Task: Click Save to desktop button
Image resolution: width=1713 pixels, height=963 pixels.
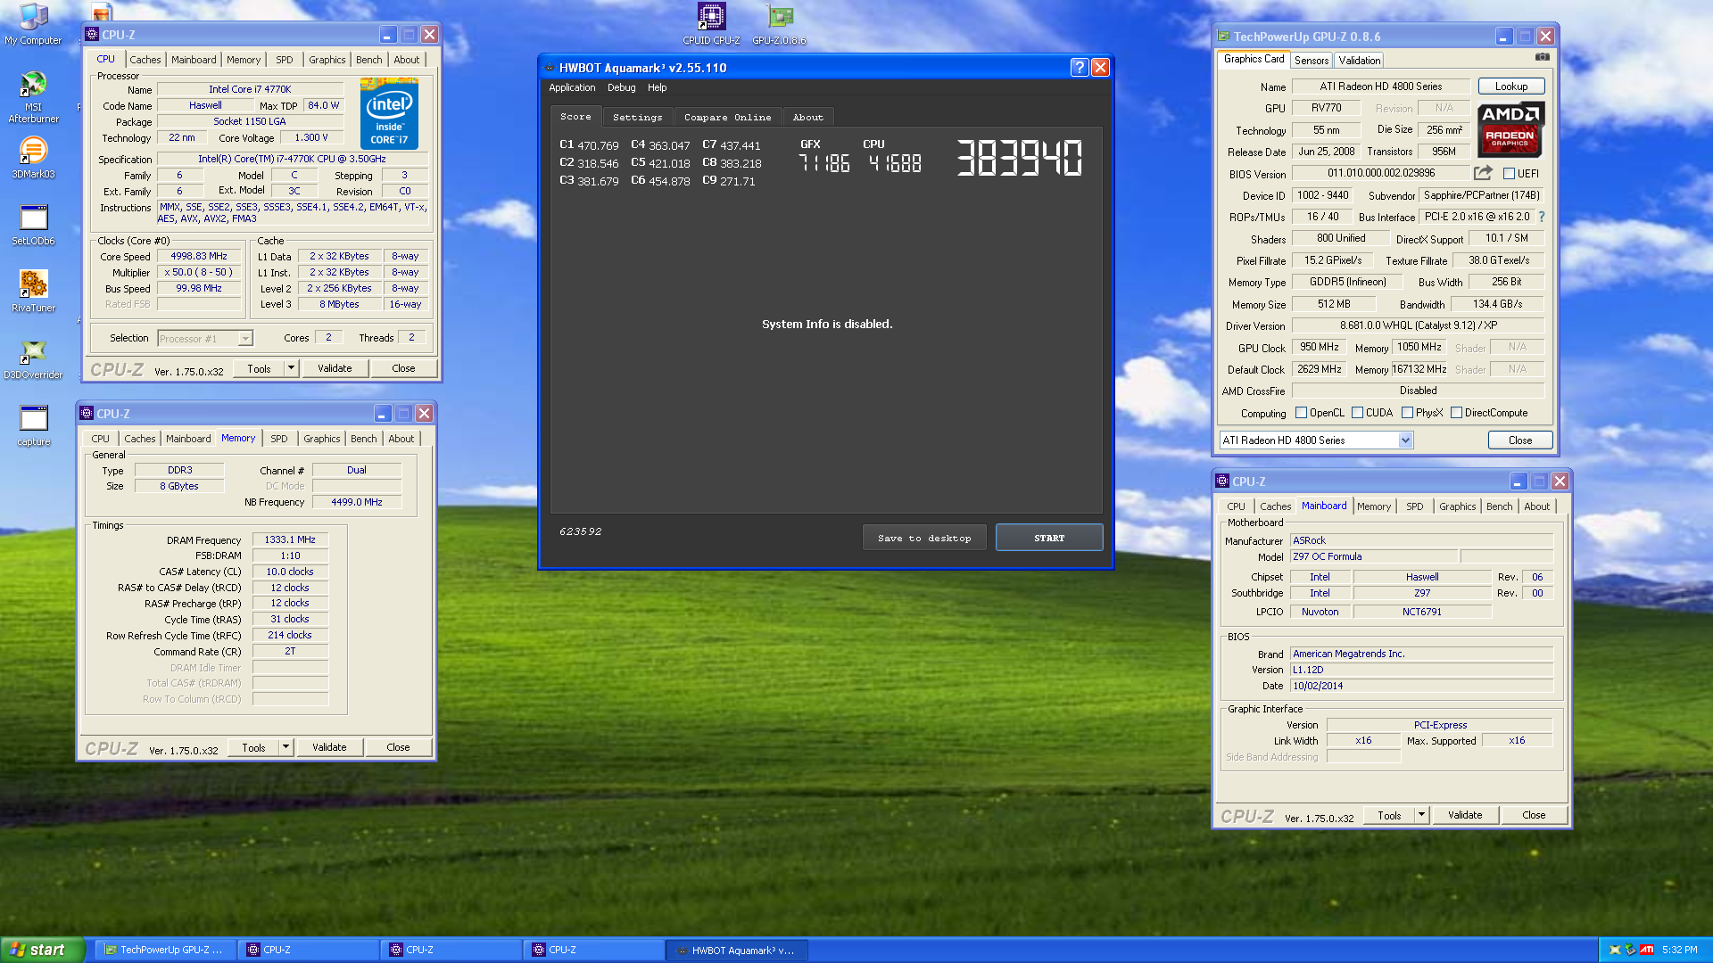Action: click(924, 538)
